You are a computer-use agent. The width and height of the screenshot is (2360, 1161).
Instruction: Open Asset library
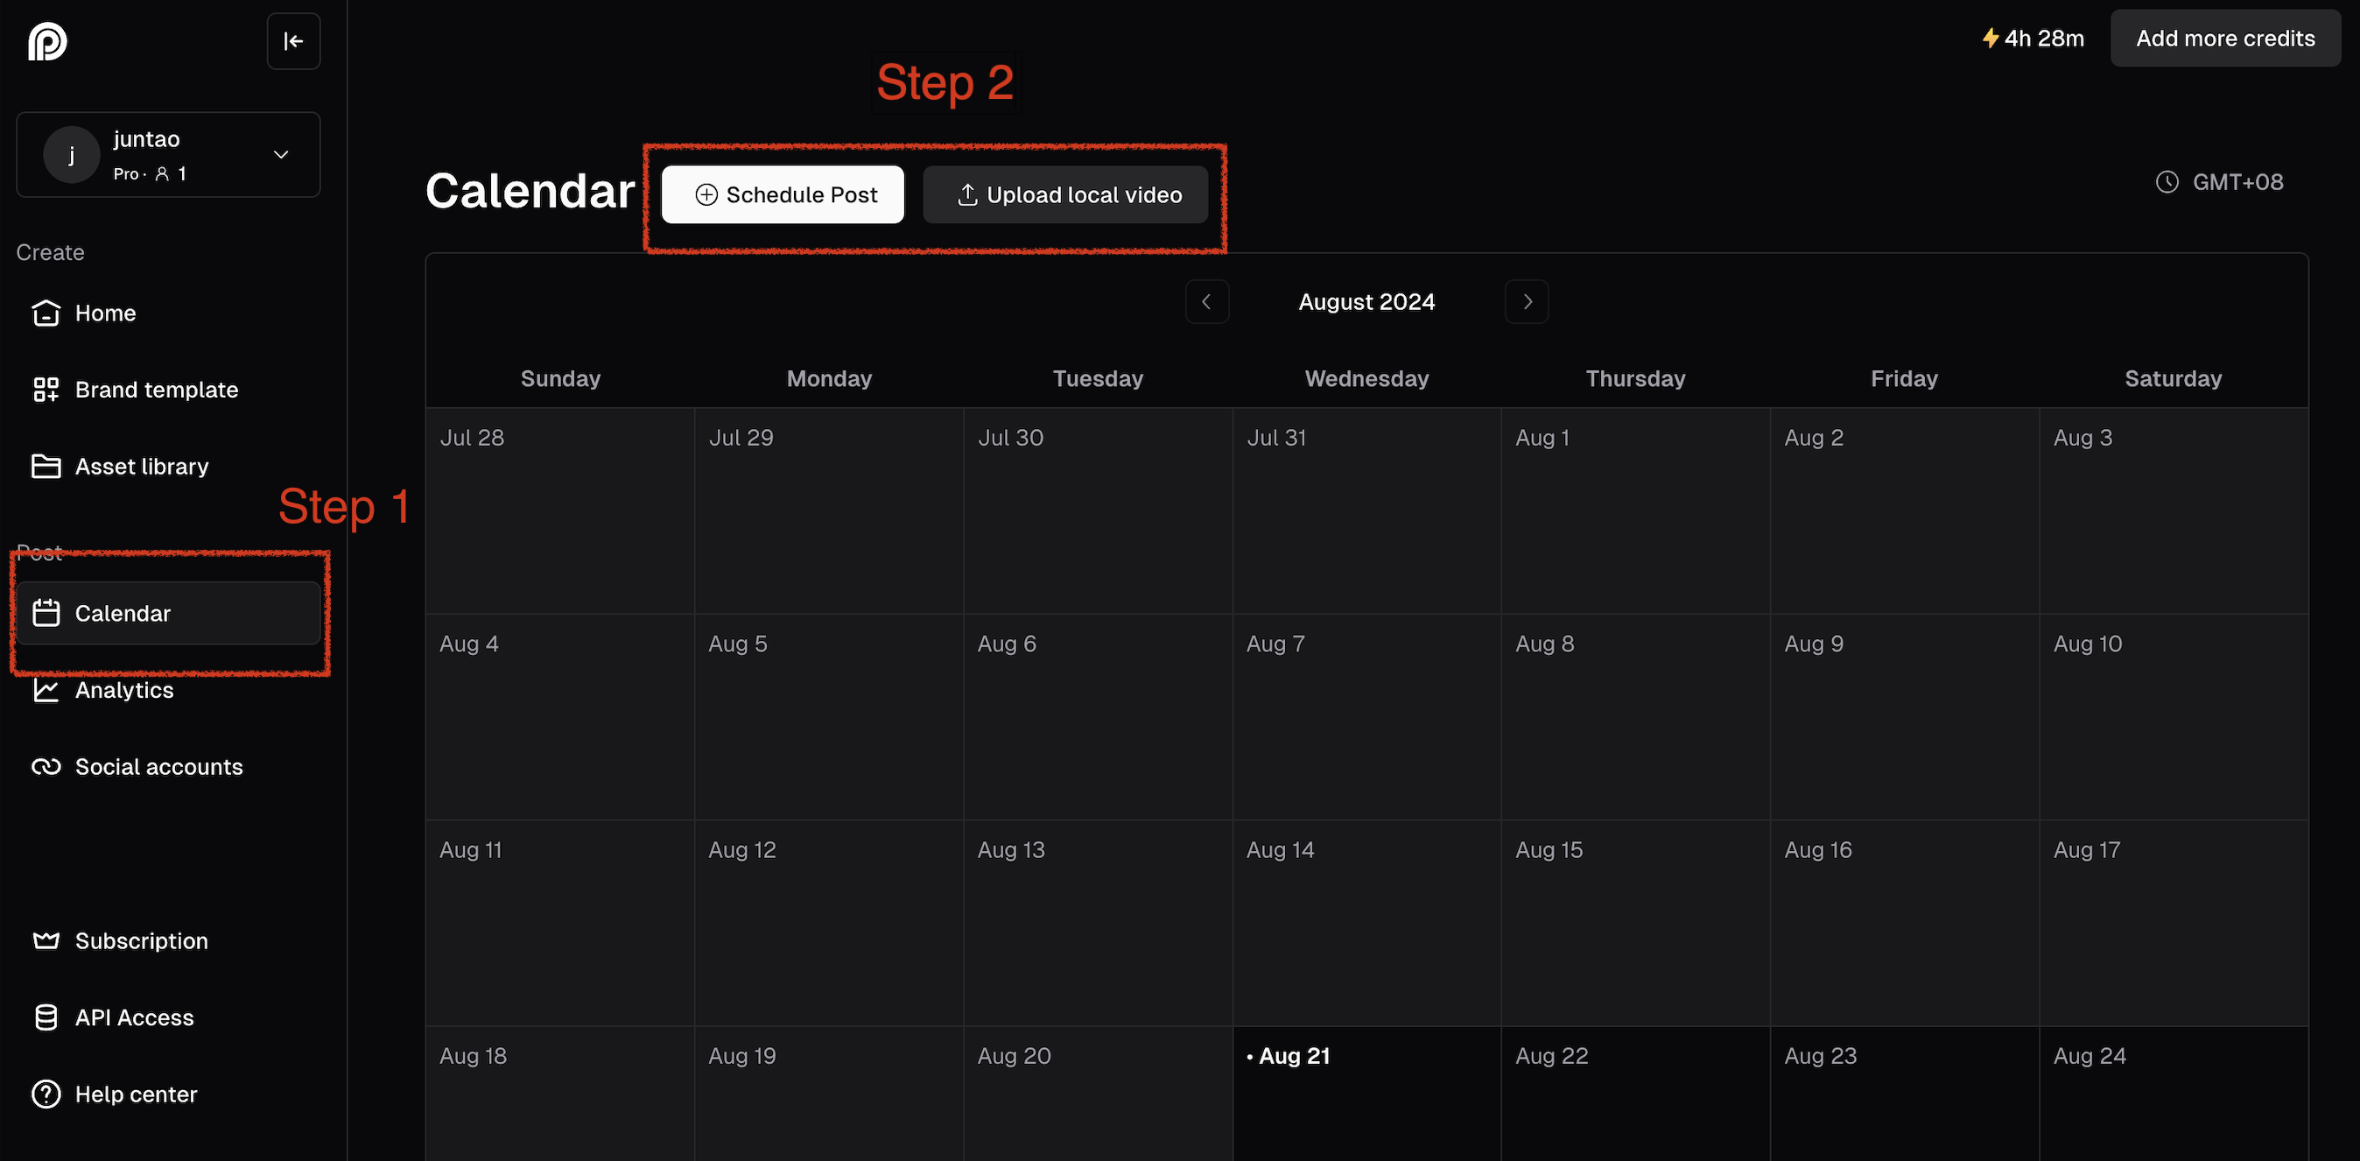click(x=169, y=468)
